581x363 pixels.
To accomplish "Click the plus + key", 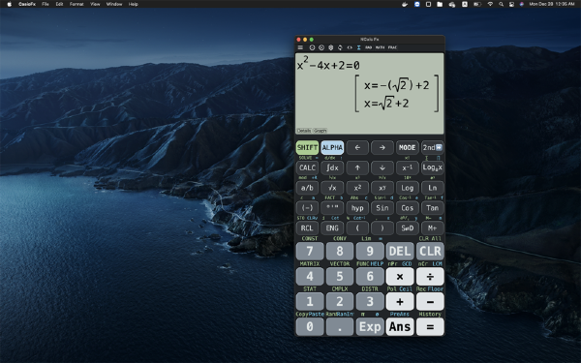I will point(400,302).
